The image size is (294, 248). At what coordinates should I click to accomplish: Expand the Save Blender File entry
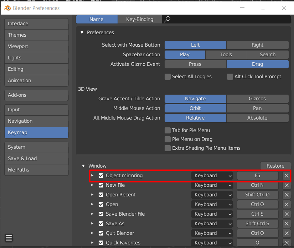(92, 214)
